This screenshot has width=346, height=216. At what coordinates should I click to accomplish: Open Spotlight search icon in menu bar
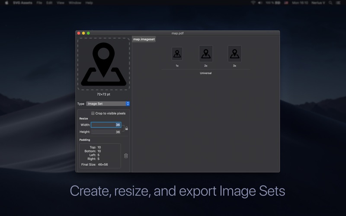tap(330, 3)
